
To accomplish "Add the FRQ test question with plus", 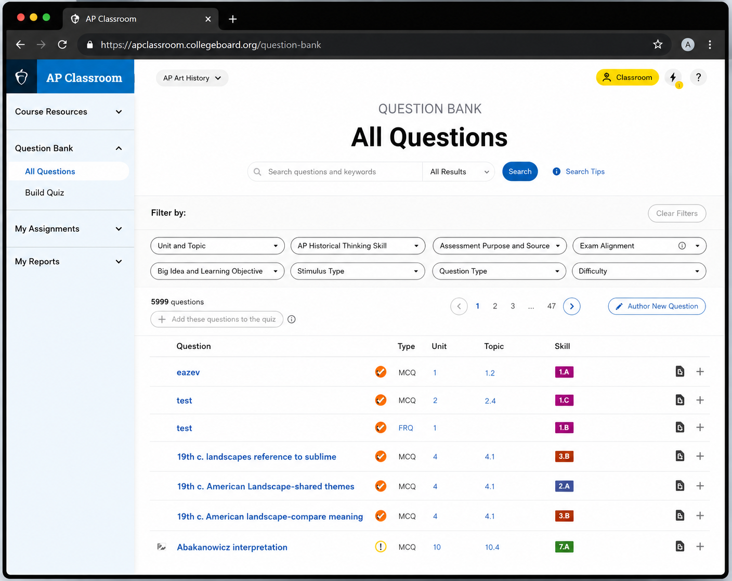I will (700, 428).
